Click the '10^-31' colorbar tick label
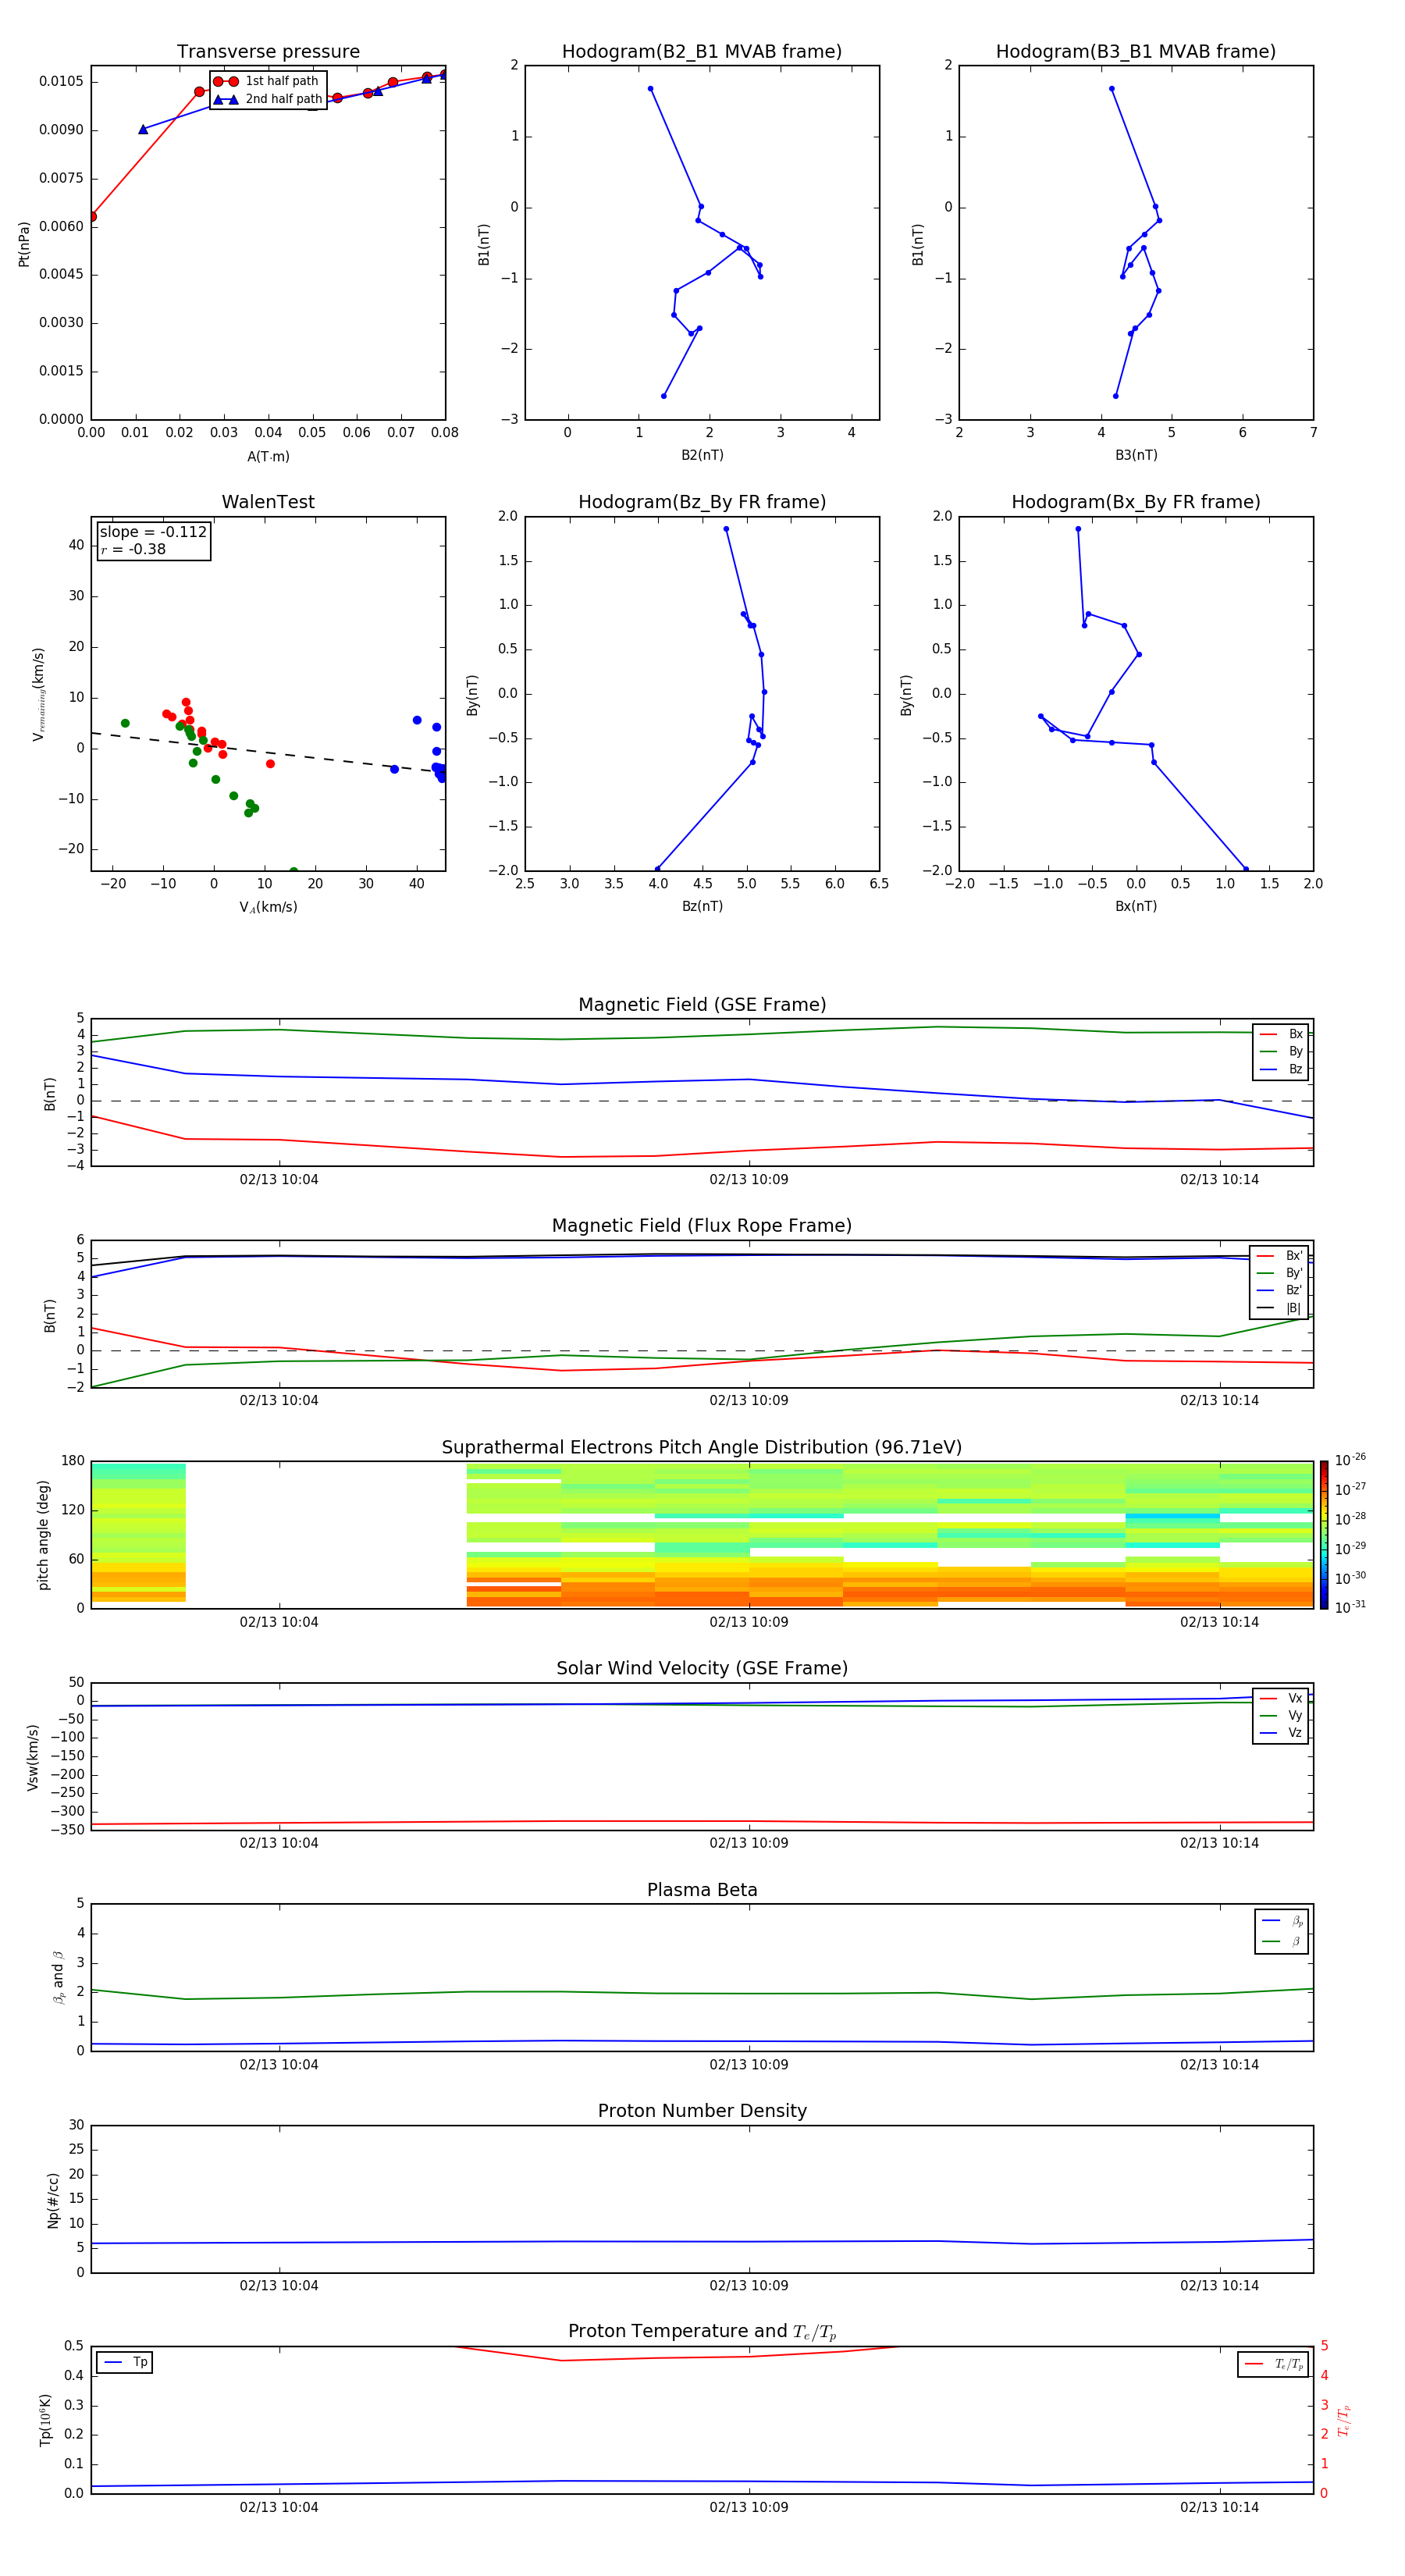Screen dimensions: 1405x2576 click(1350, 1607)
